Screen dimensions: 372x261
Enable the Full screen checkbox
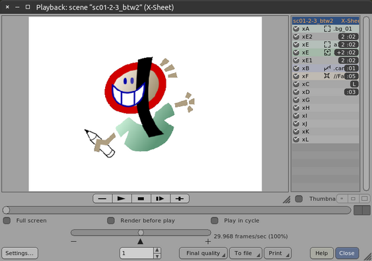pyautogui.click(x=7, y=221)
